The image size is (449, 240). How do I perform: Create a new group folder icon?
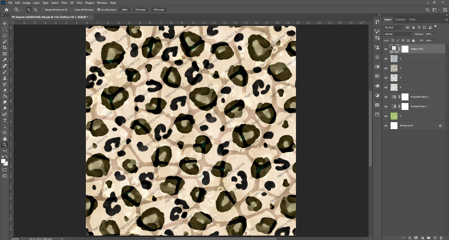coord(428,238)
